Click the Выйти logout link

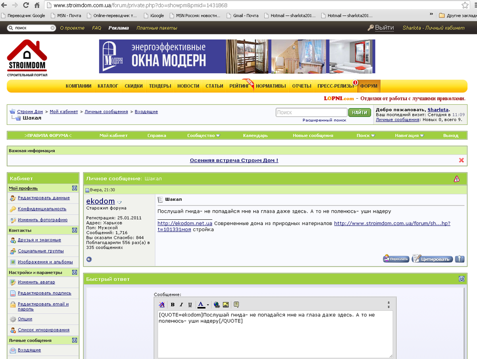pos(384,28)
